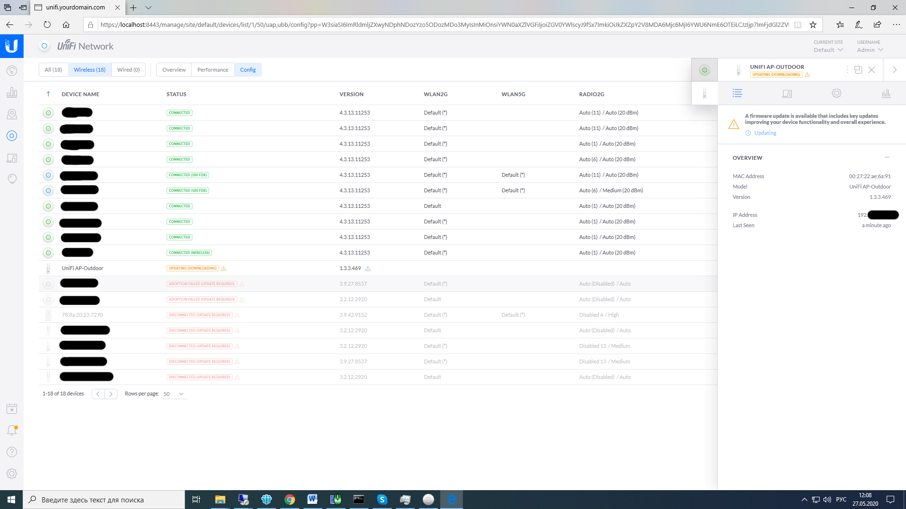Open Google Chrome from the taskbar

click(290, 500)
